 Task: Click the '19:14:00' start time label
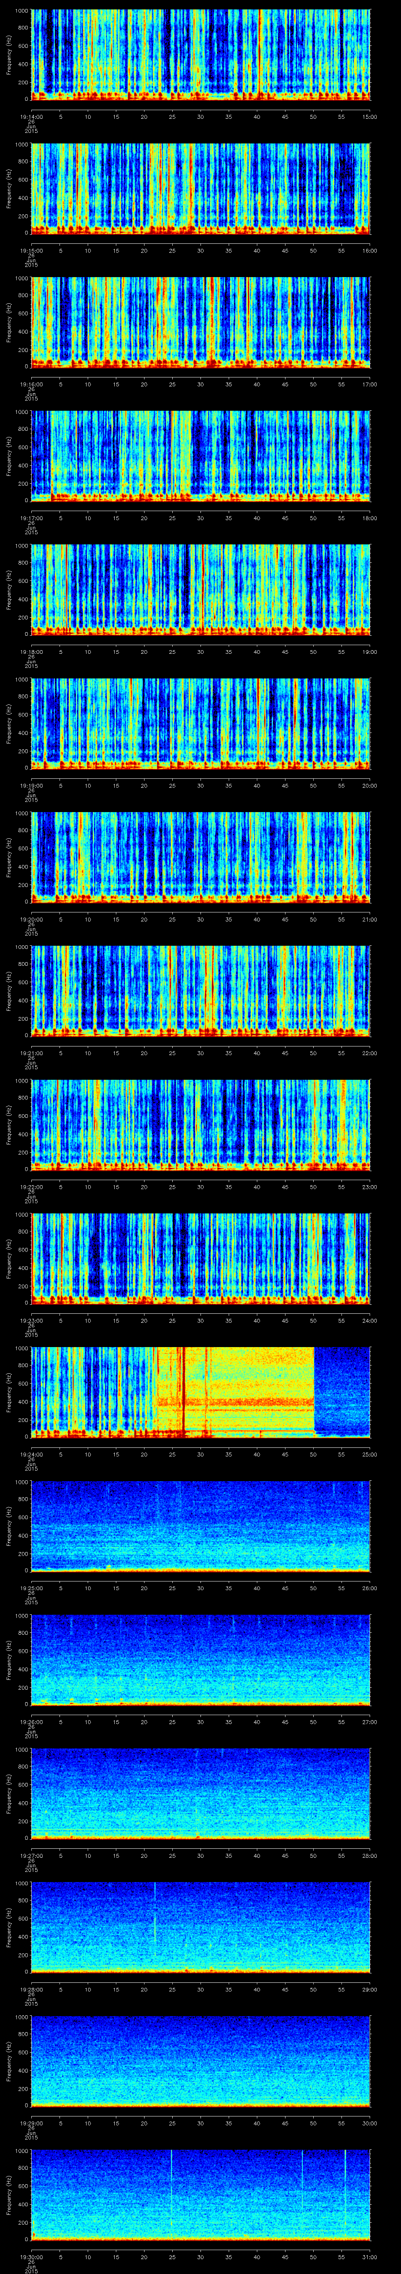click(x=31, y=116)
